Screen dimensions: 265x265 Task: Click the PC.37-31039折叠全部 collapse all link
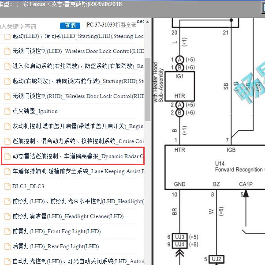(x=112, y=25)
